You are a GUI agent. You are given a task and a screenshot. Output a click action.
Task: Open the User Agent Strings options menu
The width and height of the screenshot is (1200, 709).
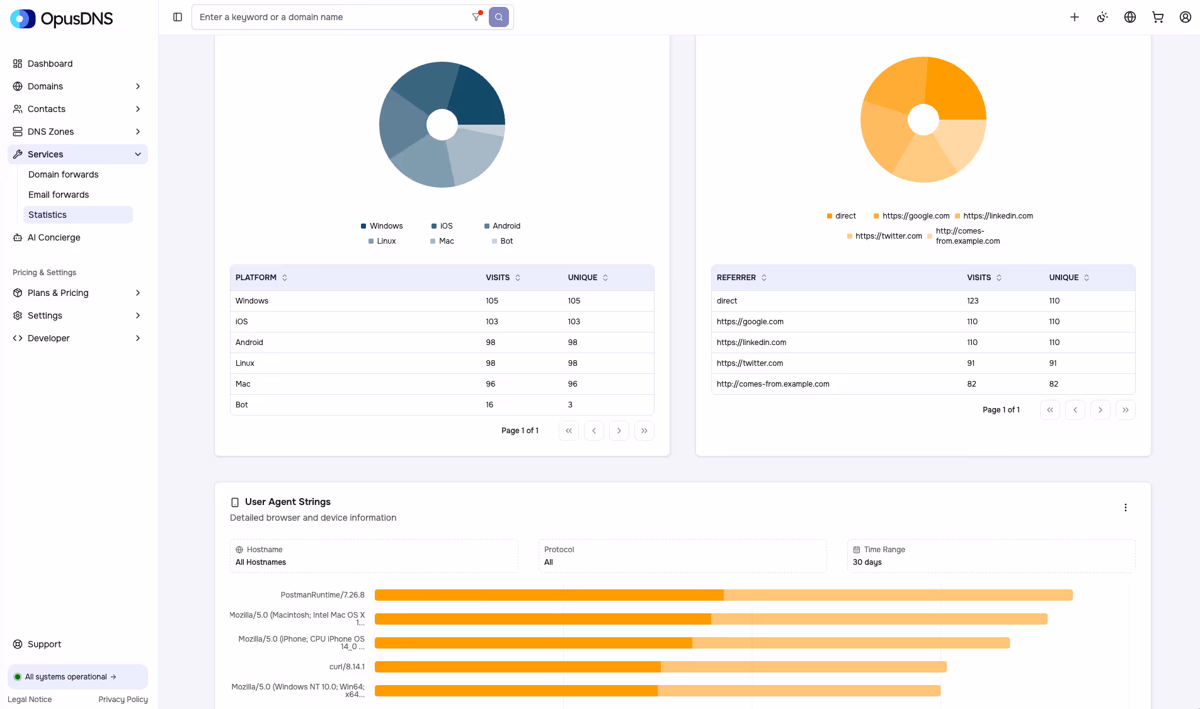click(1126, 508)
